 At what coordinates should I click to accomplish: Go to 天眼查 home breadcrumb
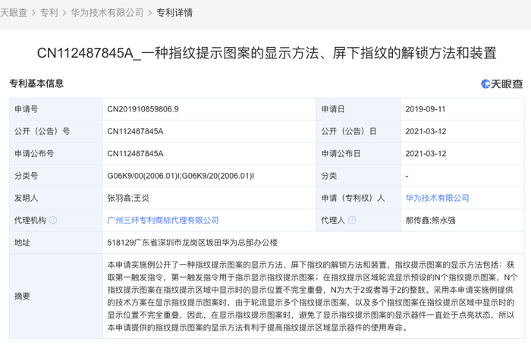tap(14, 13)
